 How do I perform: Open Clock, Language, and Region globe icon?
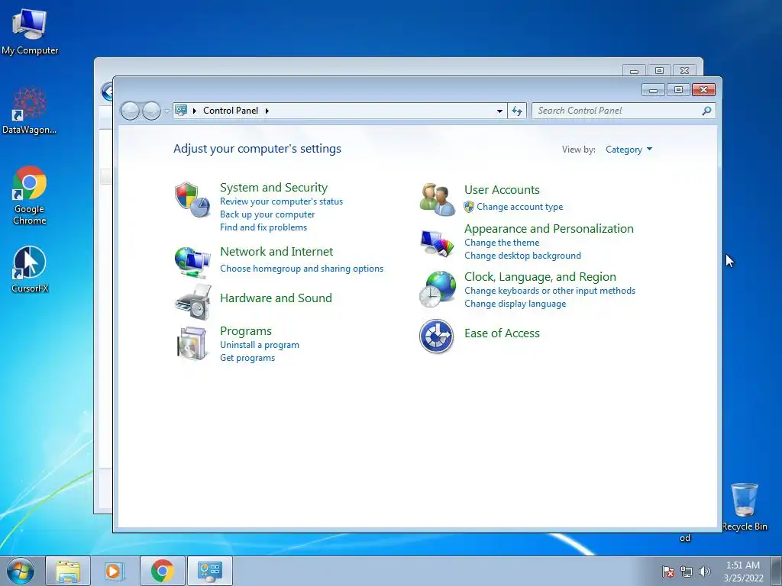pos(437,290)
